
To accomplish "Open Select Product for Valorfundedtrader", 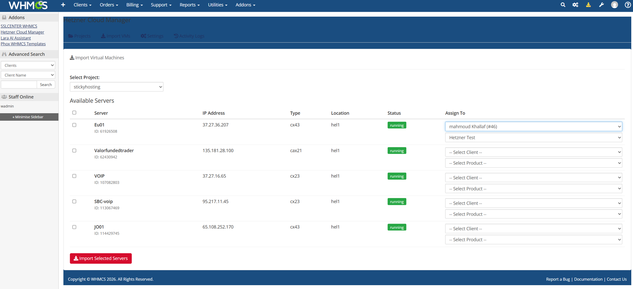I will point(533,163).
